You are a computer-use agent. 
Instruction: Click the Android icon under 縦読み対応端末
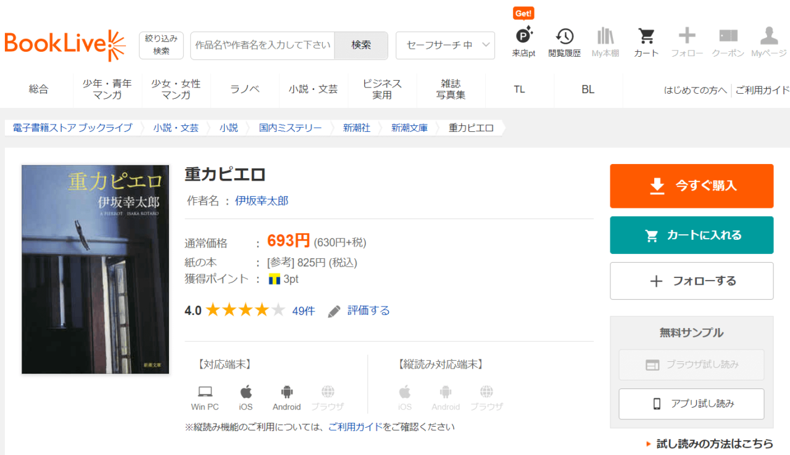446,391
